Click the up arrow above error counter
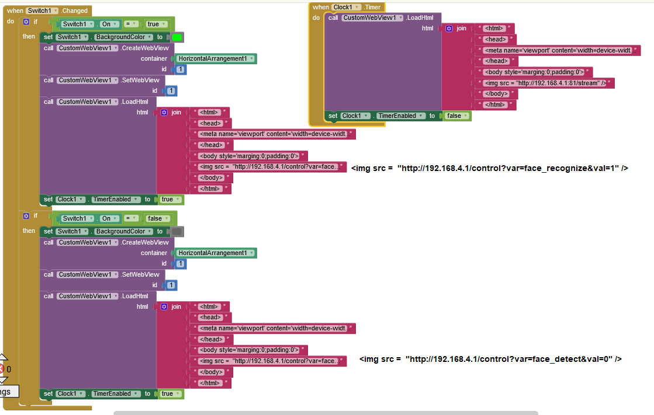The image size is (654, 415). pyautogui.click(x=2, y=357)
